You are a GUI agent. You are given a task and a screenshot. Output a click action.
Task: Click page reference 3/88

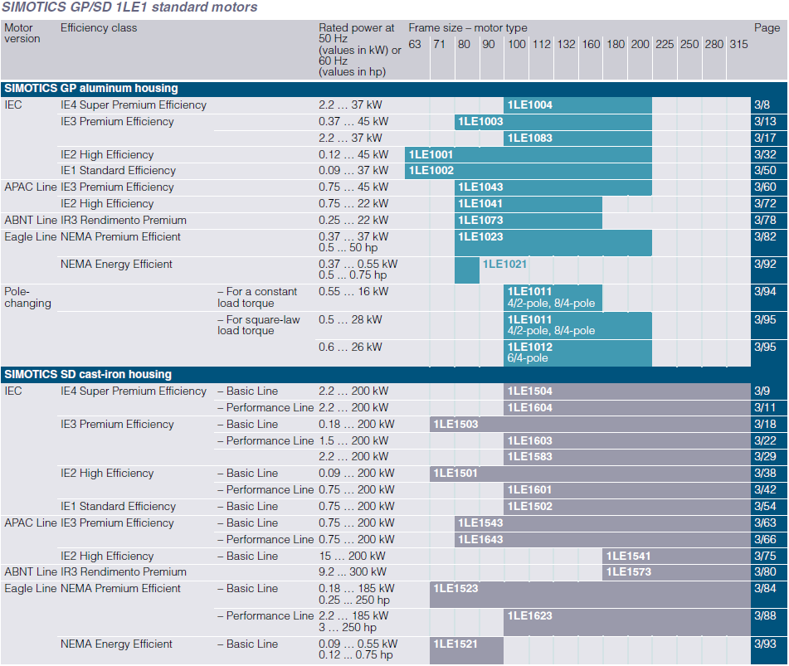pos(765,616)
